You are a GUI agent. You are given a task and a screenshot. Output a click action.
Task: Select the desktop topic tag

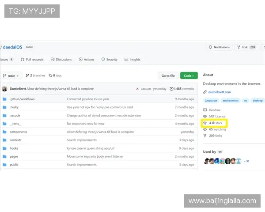[257, 101]
